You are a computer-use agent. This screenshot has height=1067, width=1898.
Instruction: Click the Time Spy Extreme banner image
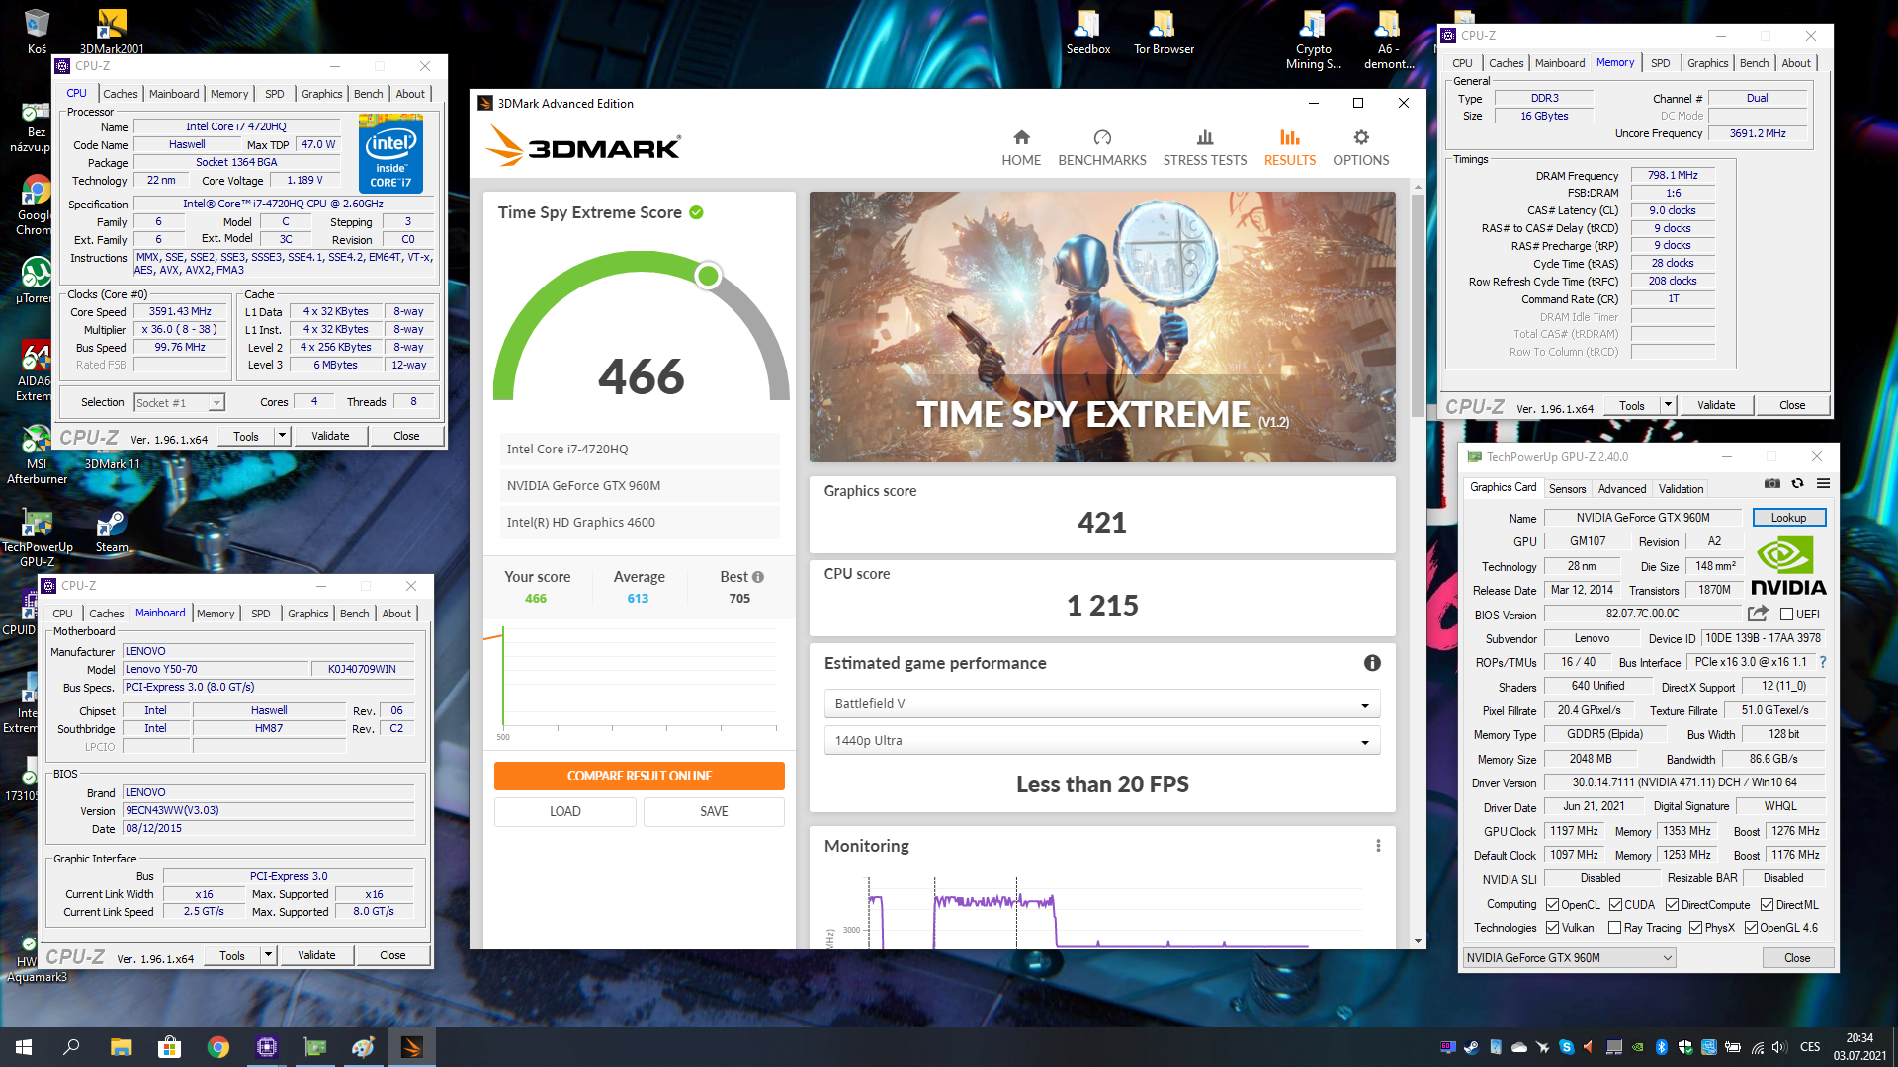click(x=1102, y=327)
